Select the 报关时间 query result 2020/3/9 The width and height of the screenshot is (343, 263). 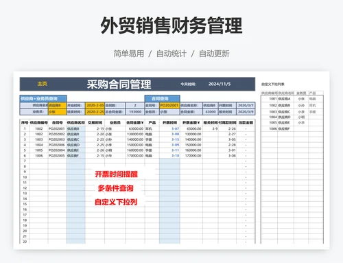coord(246,112)
